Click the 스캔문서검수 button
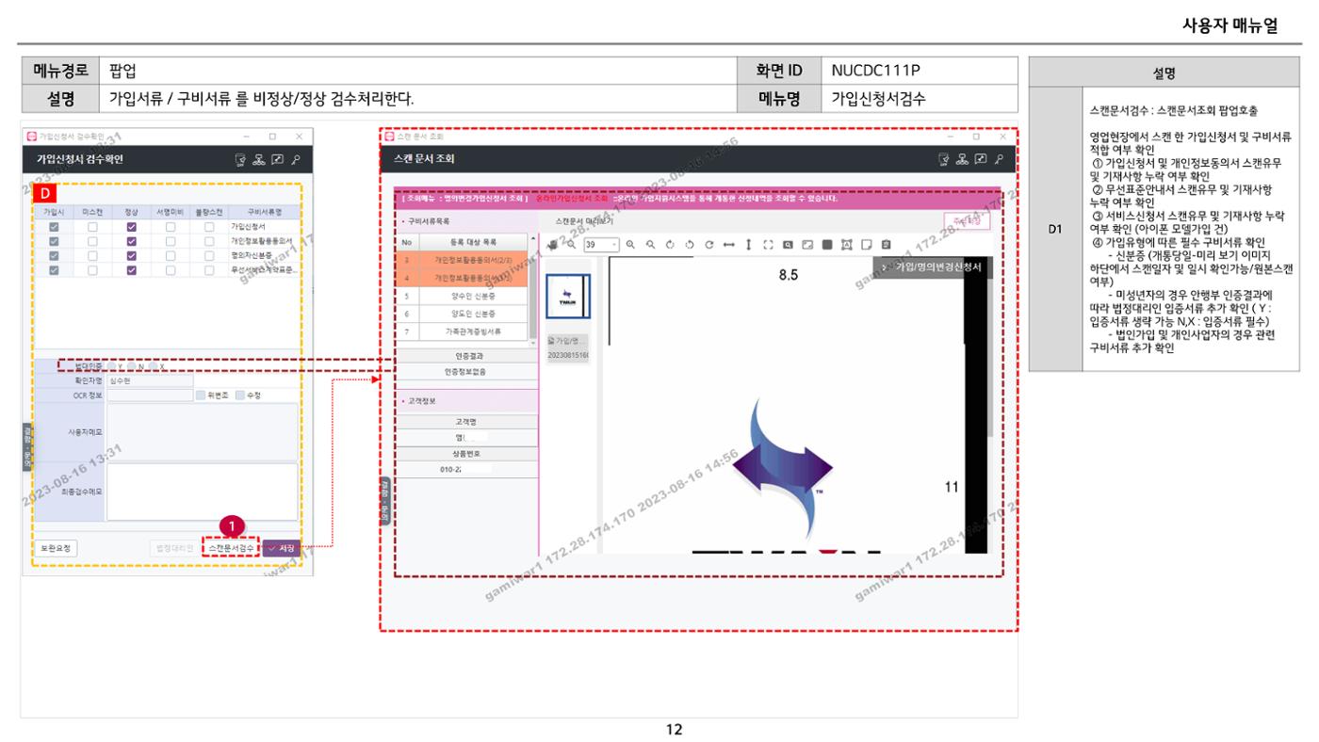The width and height of the screenshot is (1319, 742). (x=231, y=547)
